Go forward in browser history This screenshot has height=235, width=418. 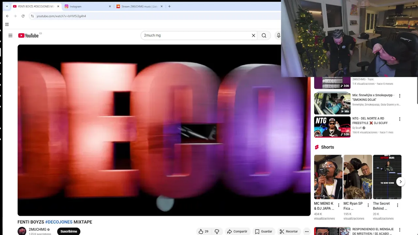click(x=15, y=16)
